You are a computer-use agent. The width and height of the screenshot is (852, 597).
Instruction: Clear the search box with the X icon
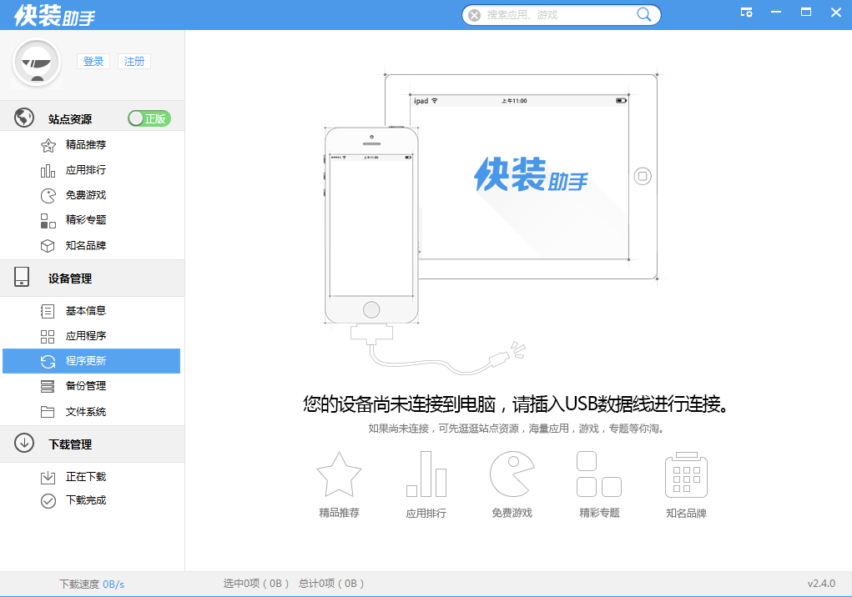pyautogui.click(x=474, y=15)
